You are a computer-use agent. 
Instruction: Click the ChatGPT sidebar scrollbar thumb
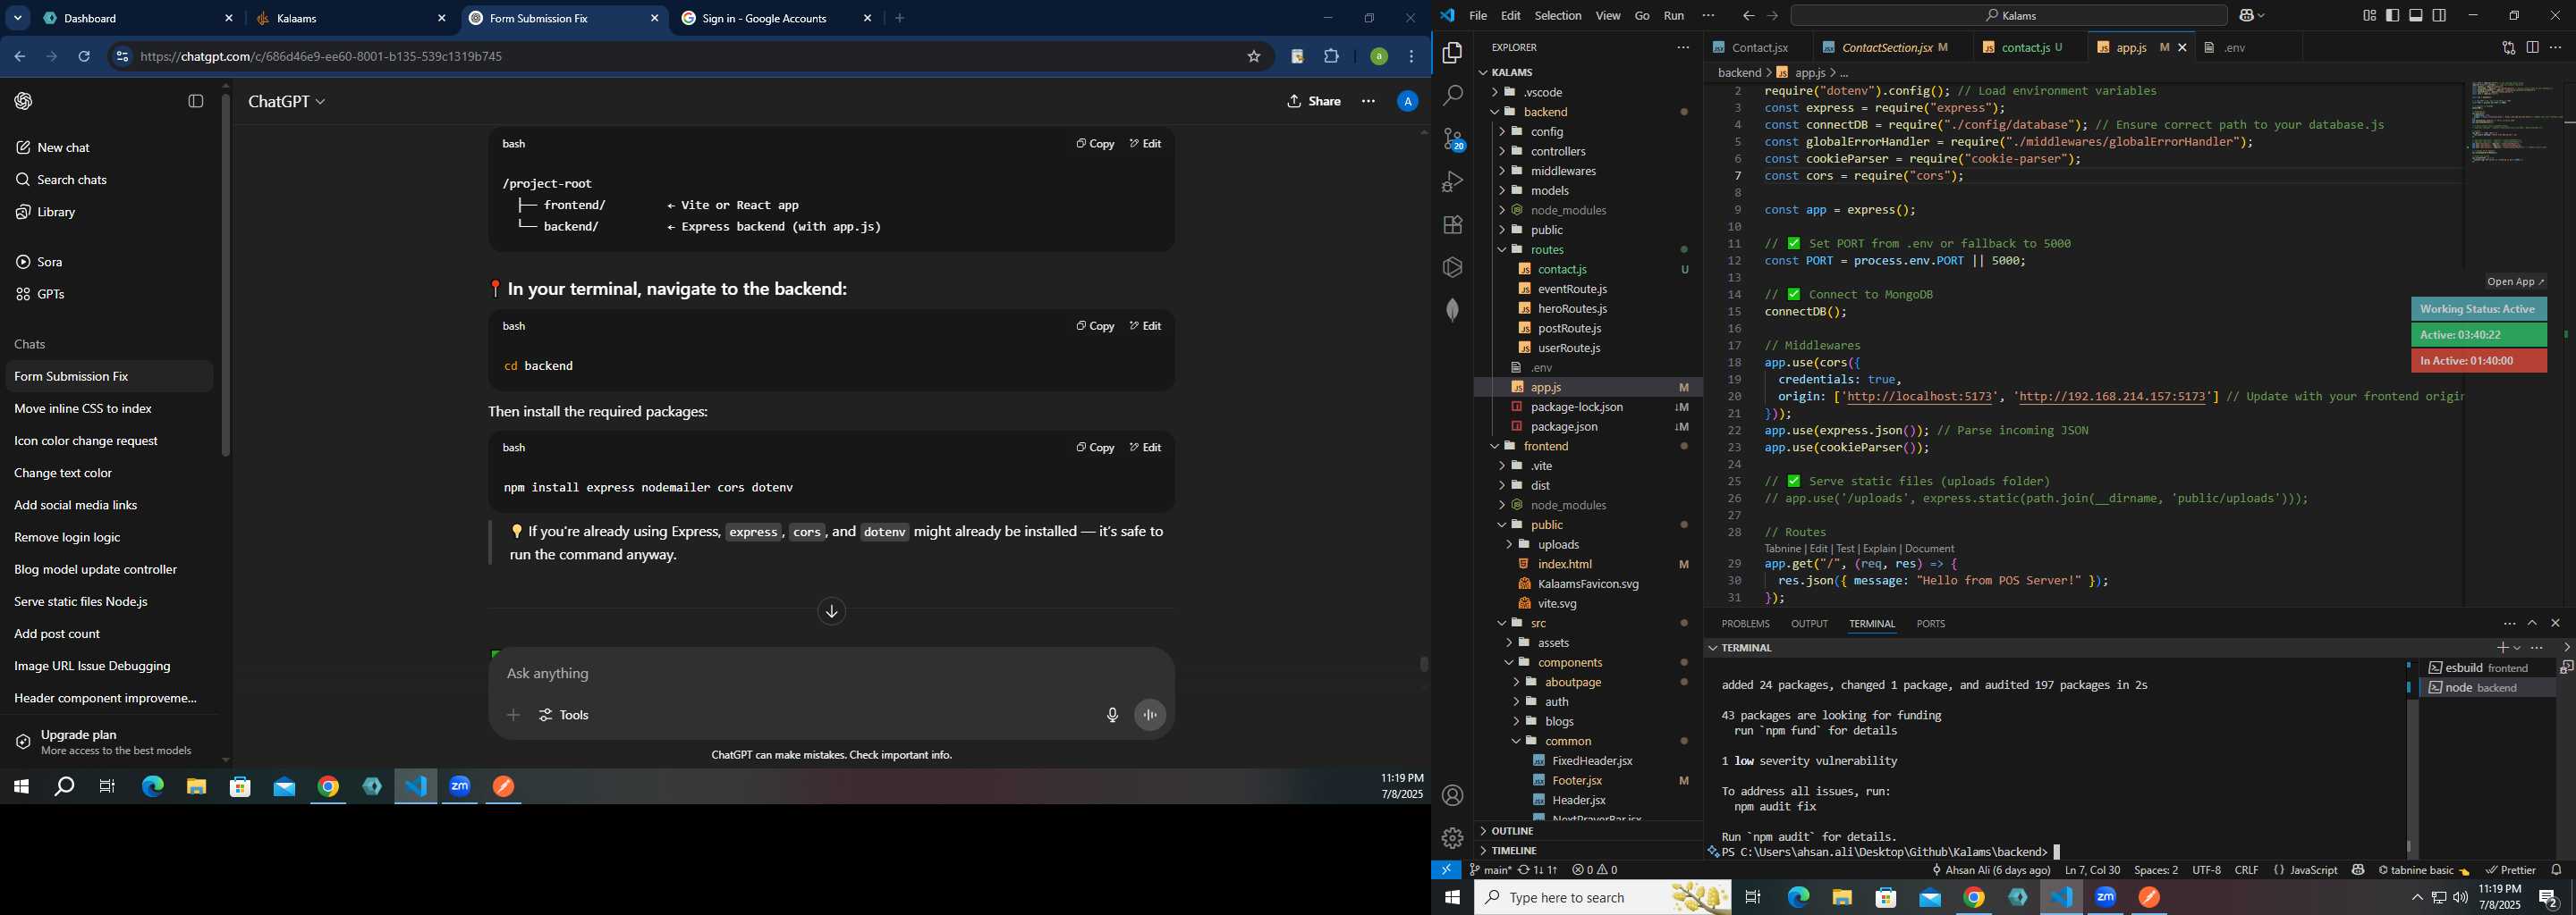[226, 274]
